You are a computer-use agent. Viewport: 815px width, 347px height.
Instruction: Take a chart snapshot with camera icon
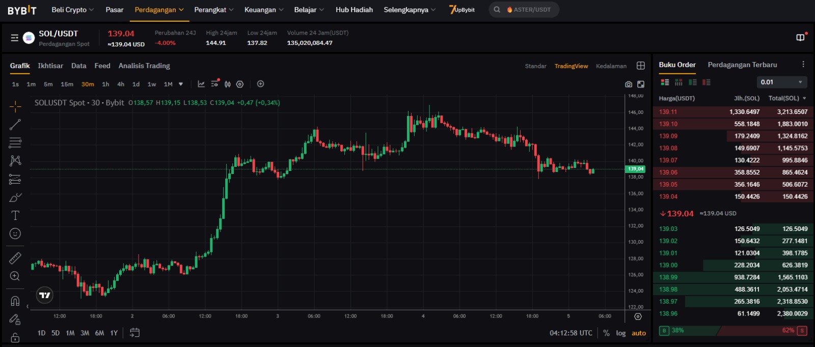pyautogui.click(x=629, y=84)
